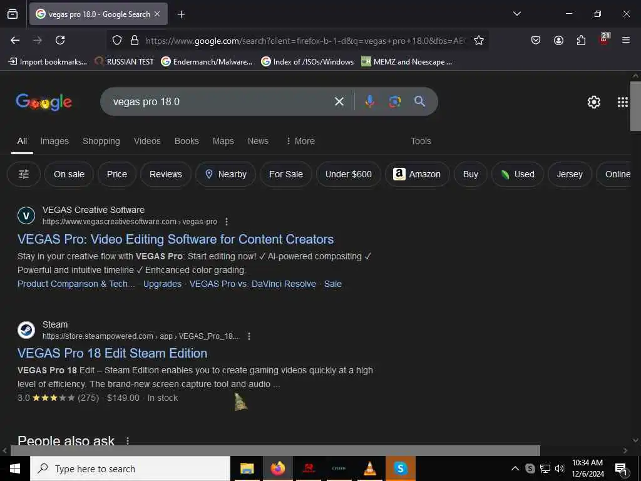This screenshot has height=481, width=641.
Task: Expand the More search categories menu
Action: click(x=300, y=141)
